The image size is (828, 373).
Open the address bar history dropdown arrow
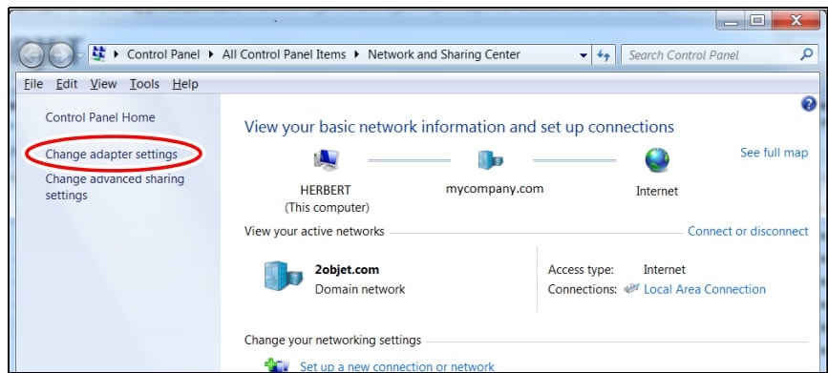click(x=583, y=55)
